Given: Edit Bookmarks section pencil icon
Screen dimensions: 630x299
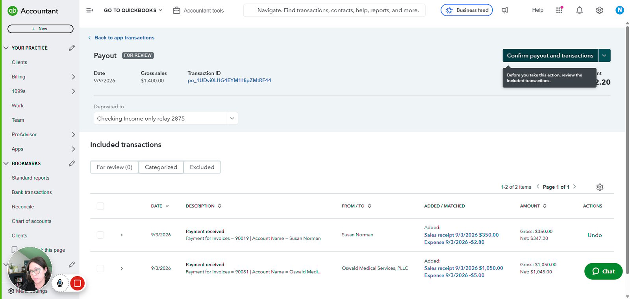Looking at the screenshot, I should click(72, 163).
